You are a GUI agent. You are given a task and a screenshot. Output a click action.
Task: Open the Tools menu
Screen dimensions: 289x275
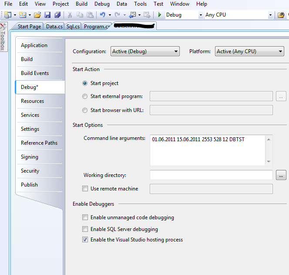[140, 4]
